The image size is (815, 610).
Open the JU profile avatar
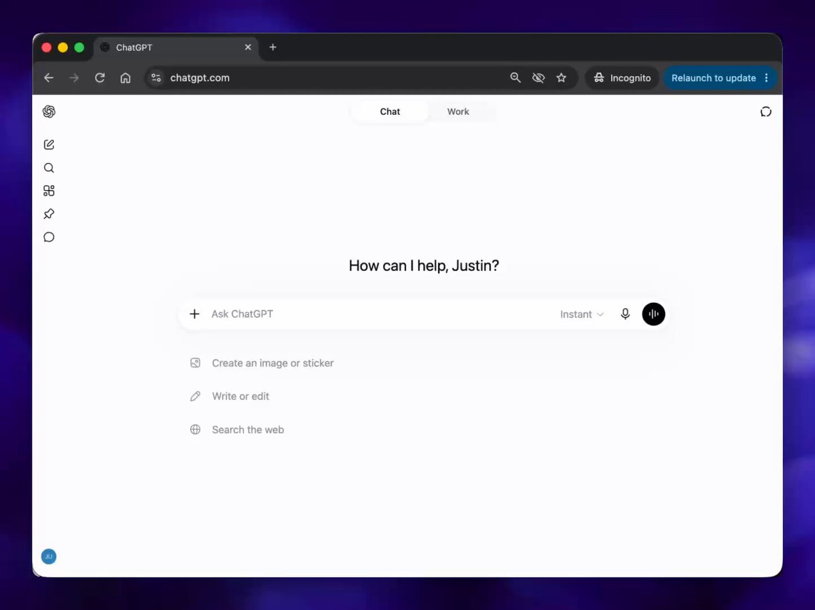coord(49,556)
